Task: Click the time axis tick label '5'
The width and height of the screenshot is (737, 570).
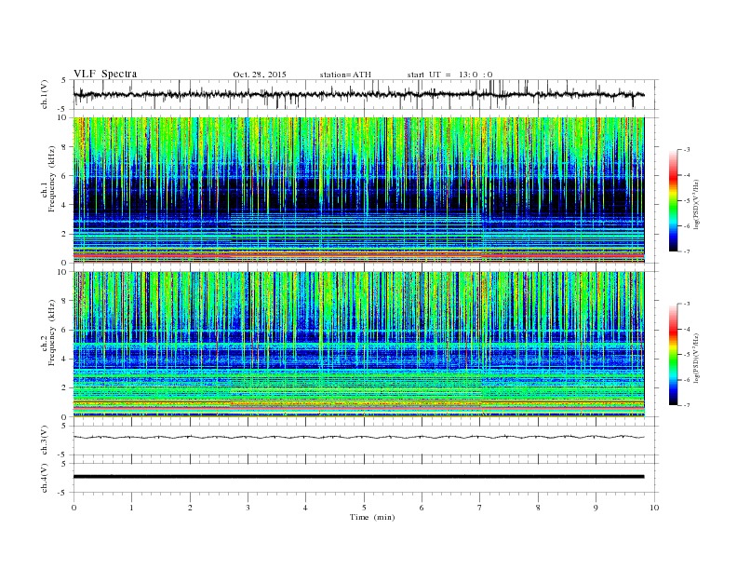Action: click(364, 508)
